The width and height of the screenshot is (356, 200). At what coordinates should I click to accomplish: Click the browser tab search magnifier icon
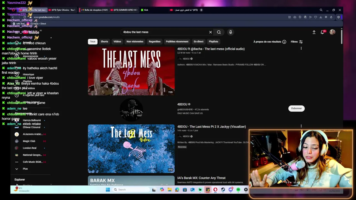(x=321, y=10)
